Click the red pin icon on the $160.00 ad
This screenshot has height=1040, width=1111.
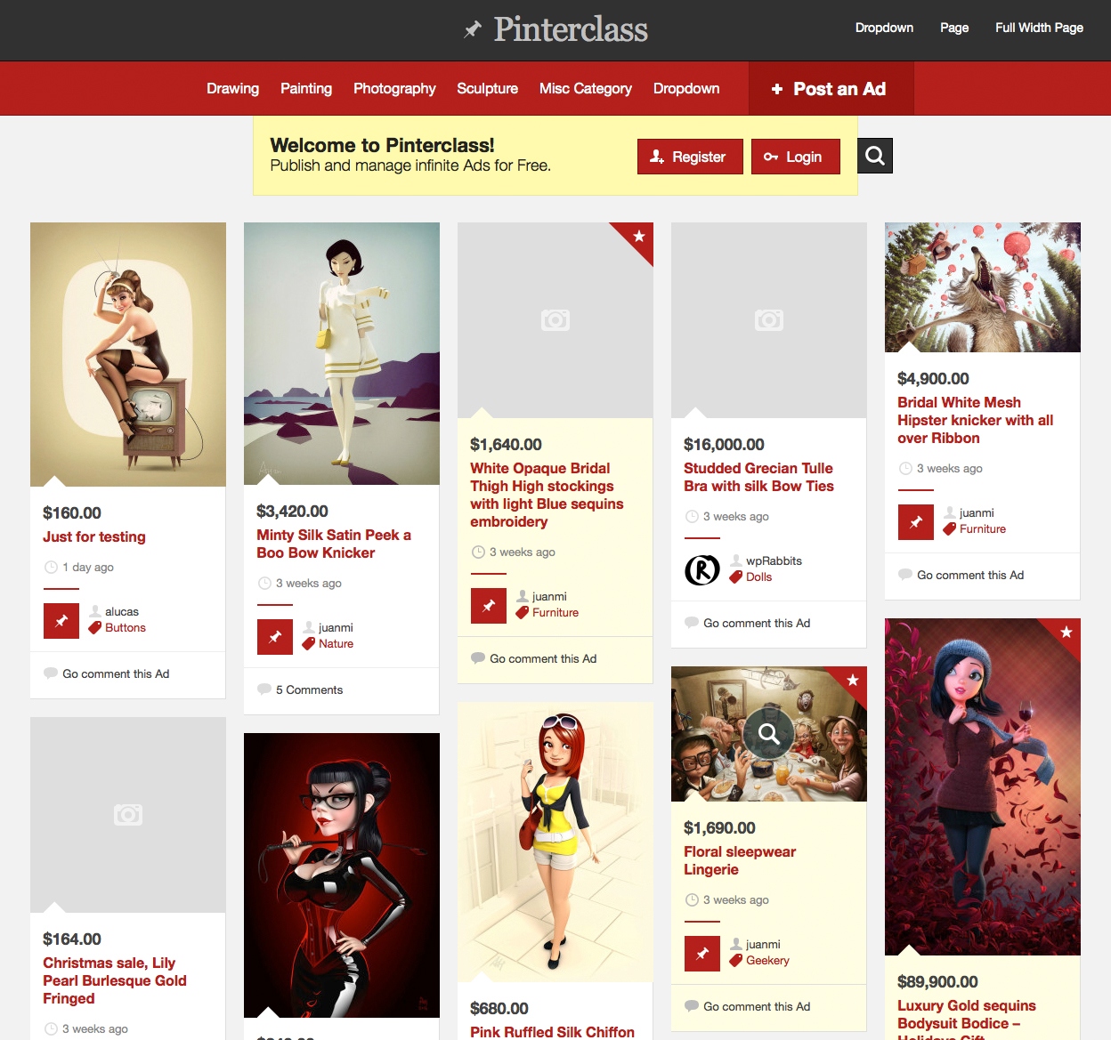coord(61,620)
